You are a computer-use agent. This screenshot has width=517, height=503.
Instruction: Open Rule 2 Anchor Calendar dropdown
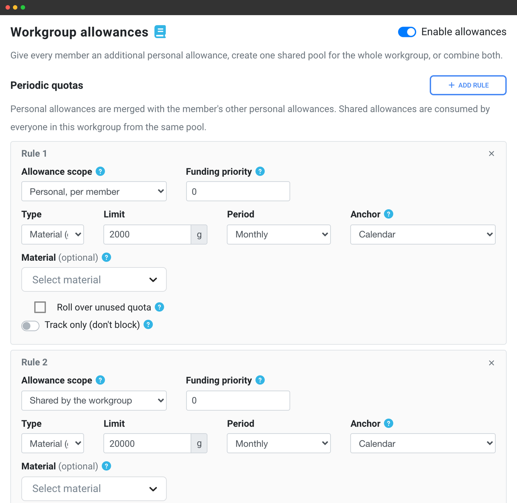pos(423,443)
